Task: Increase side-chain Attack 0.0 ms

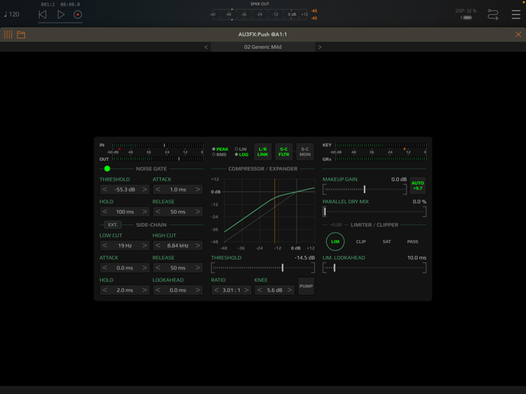Action: point(144,268)
